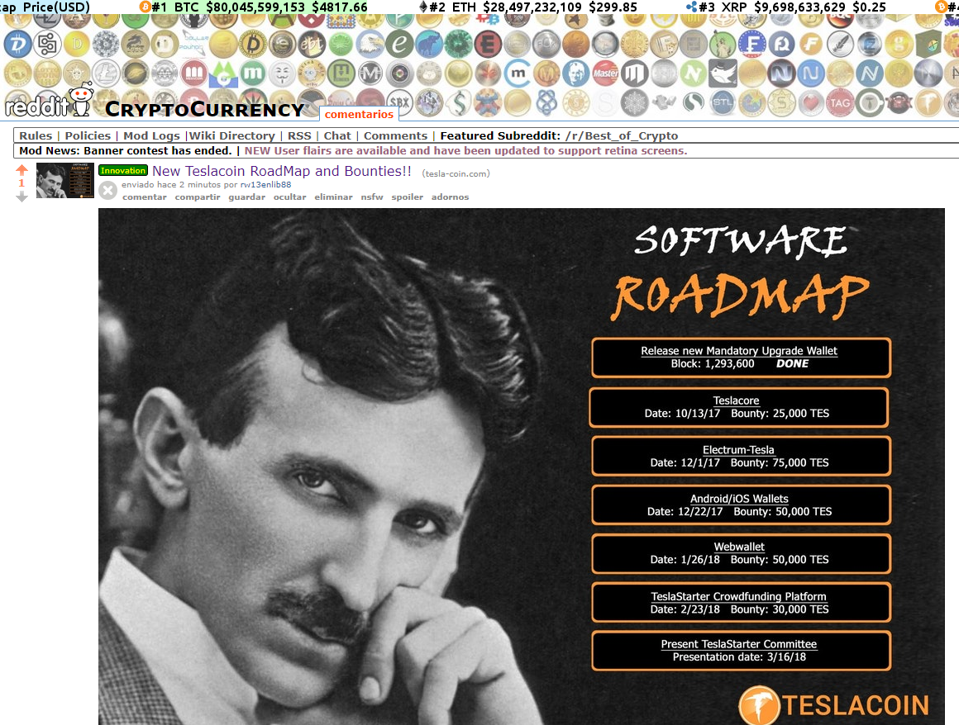Viewport: 959px width, 725px height.
Task: Downvote the Teslacoin RoadMap post
Action: point(22,196)
